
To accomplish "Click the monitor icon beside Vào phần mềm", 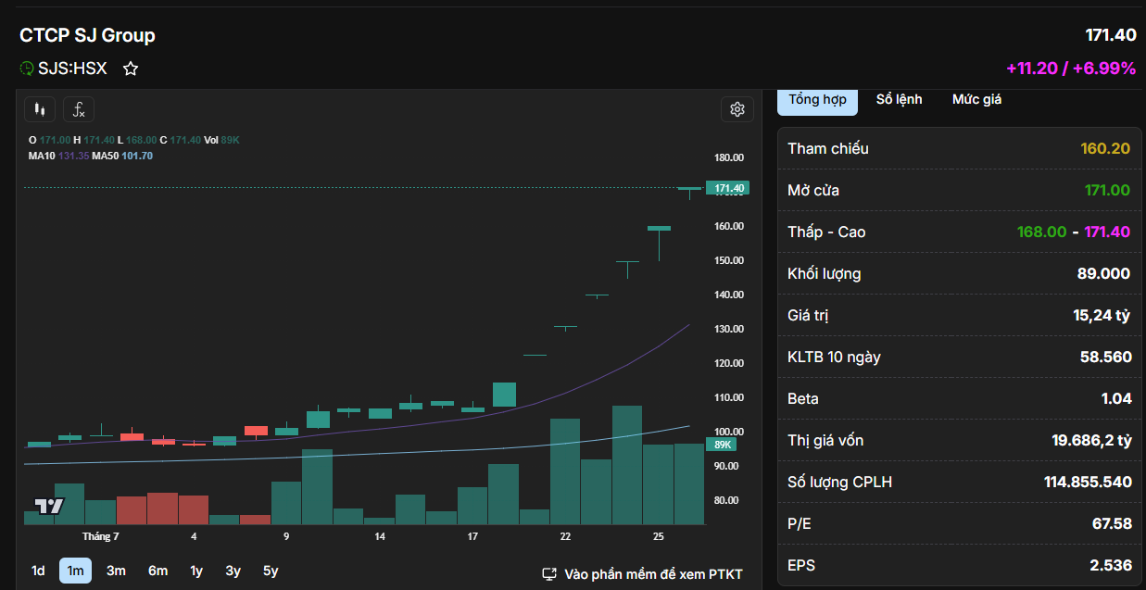I will (549, 574).
